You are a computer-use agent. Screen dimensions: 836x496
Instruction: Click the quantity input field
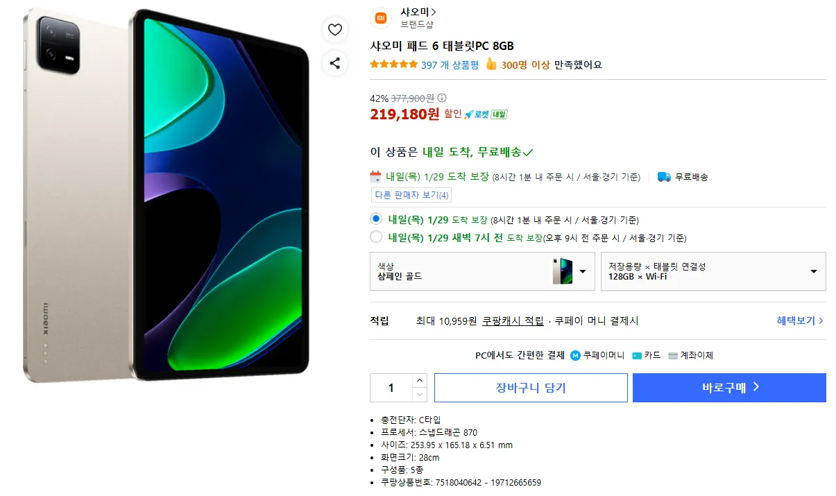tap(391, 388)
